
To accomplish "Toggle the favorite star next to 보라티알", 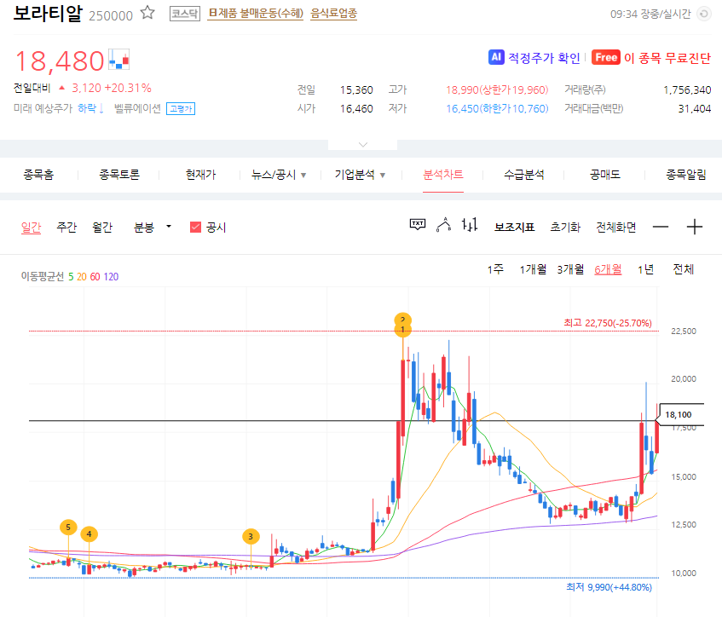I will pos(147,13).
